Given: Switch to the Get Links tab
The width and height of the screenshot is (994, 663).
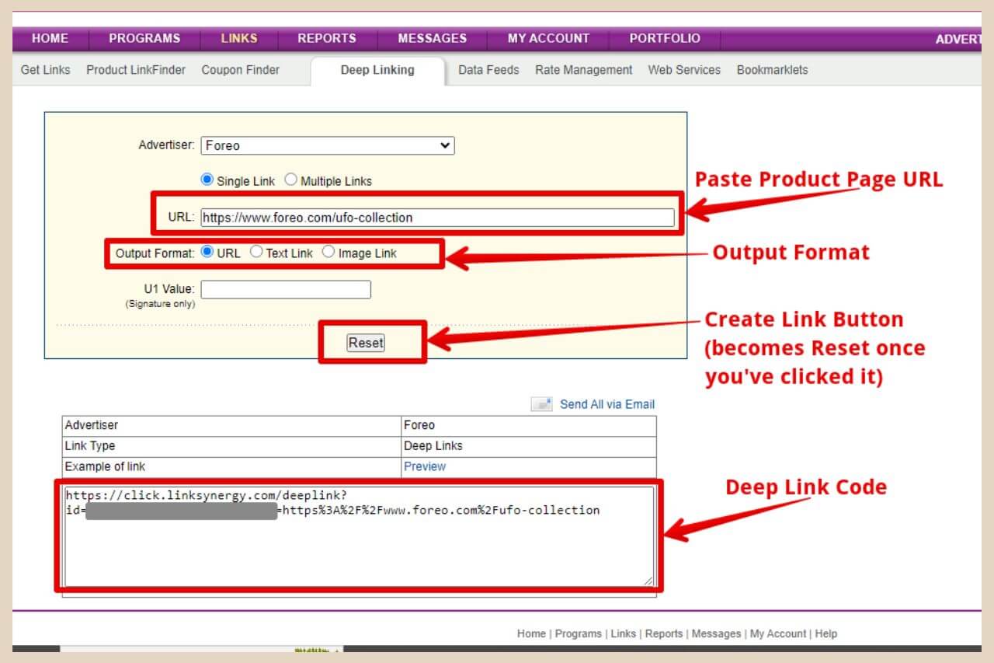Looking at the screenshot, I should click(x=46, y=70).
